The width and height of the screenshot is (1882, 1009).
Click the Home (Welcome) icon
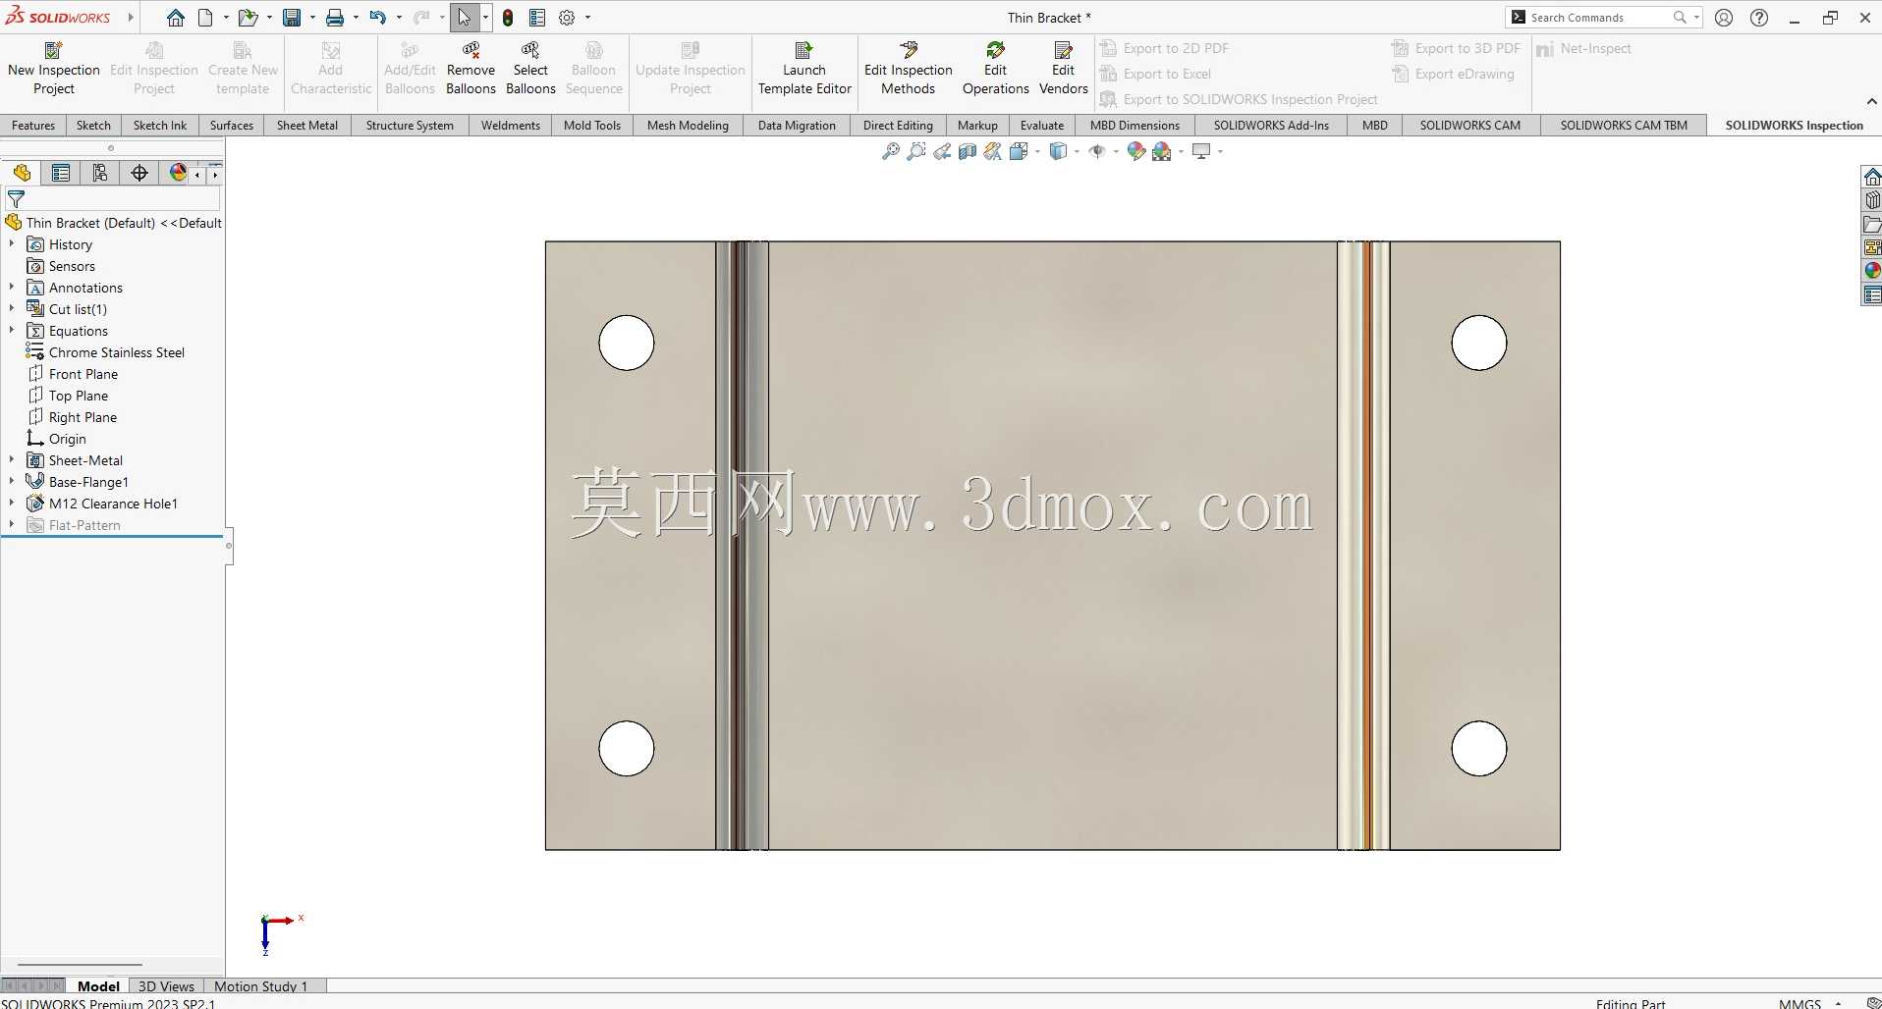176,18
